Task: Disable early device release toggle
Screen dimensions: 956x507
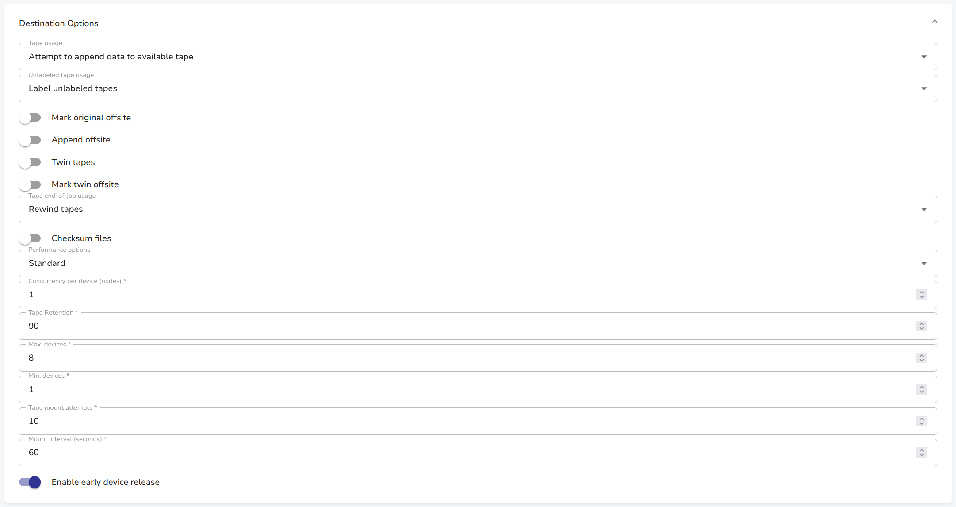Action: 30,482
